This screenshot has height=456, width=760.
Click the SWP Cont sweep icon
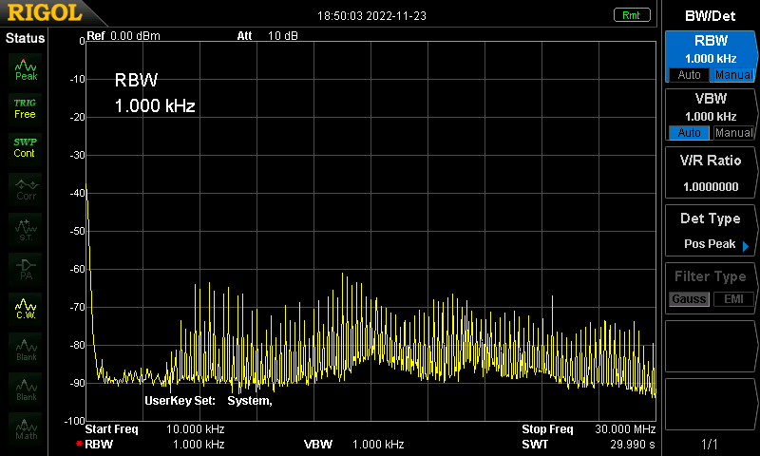pyautogui.click(x=26, y=148)
